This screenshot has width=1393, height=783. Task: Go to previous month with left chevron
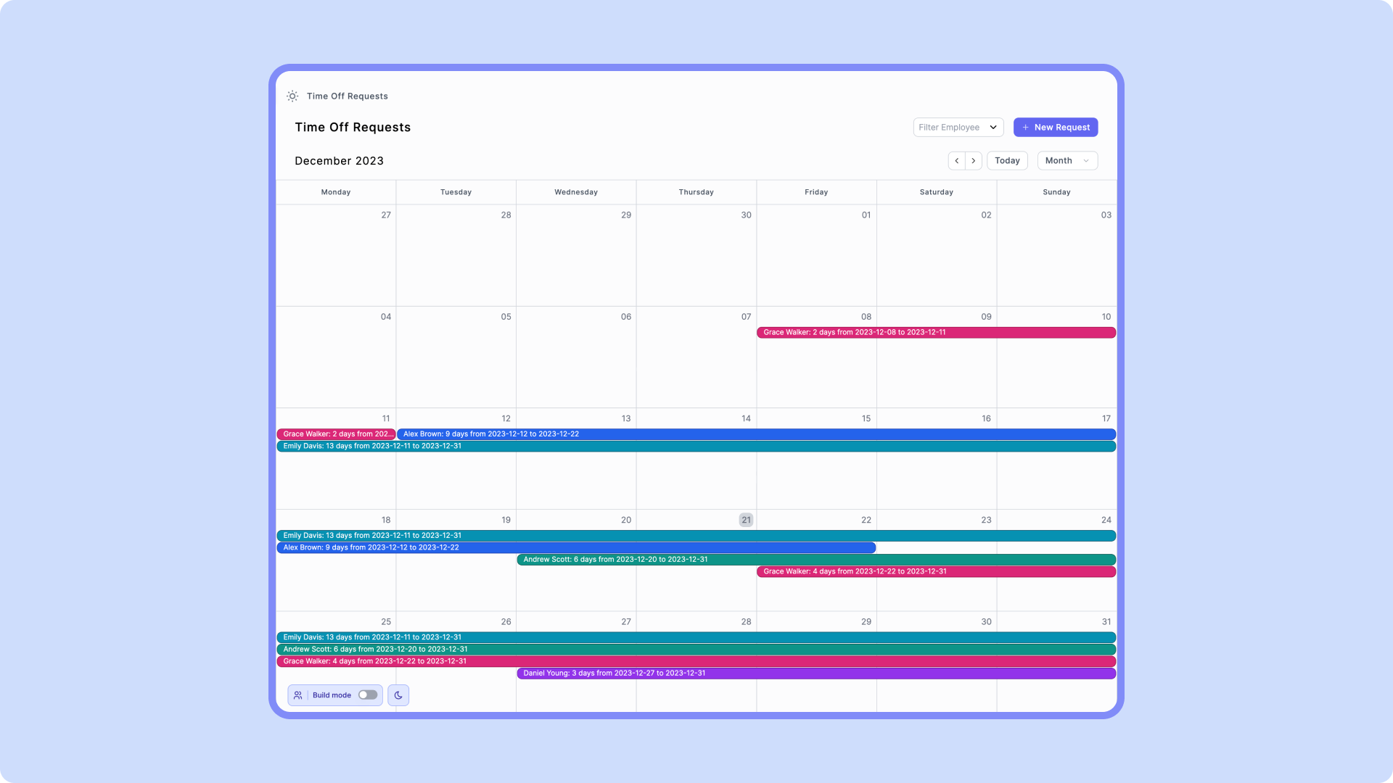point(956,160)
